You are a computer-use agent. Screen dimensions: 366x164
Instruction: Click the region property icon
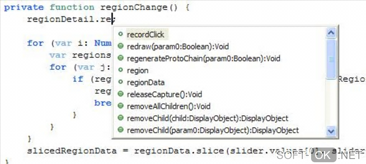(x=121, y=71)
